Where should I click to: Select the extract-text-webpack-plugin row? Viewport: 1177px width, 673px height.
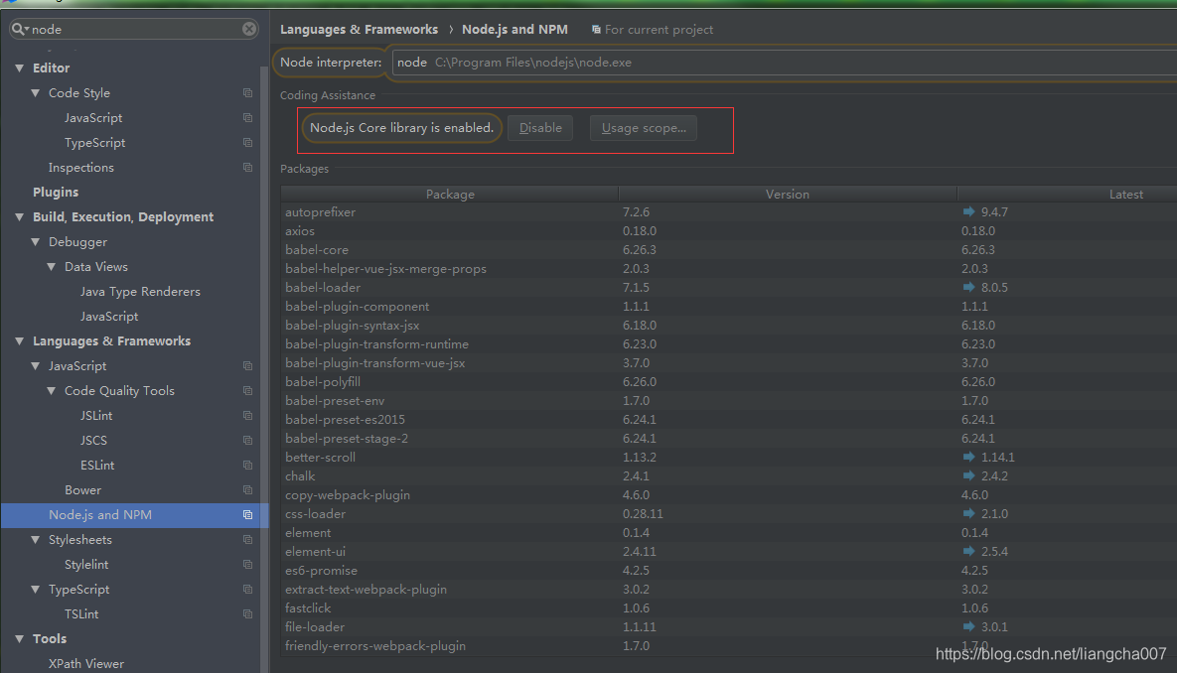point(729,589)
